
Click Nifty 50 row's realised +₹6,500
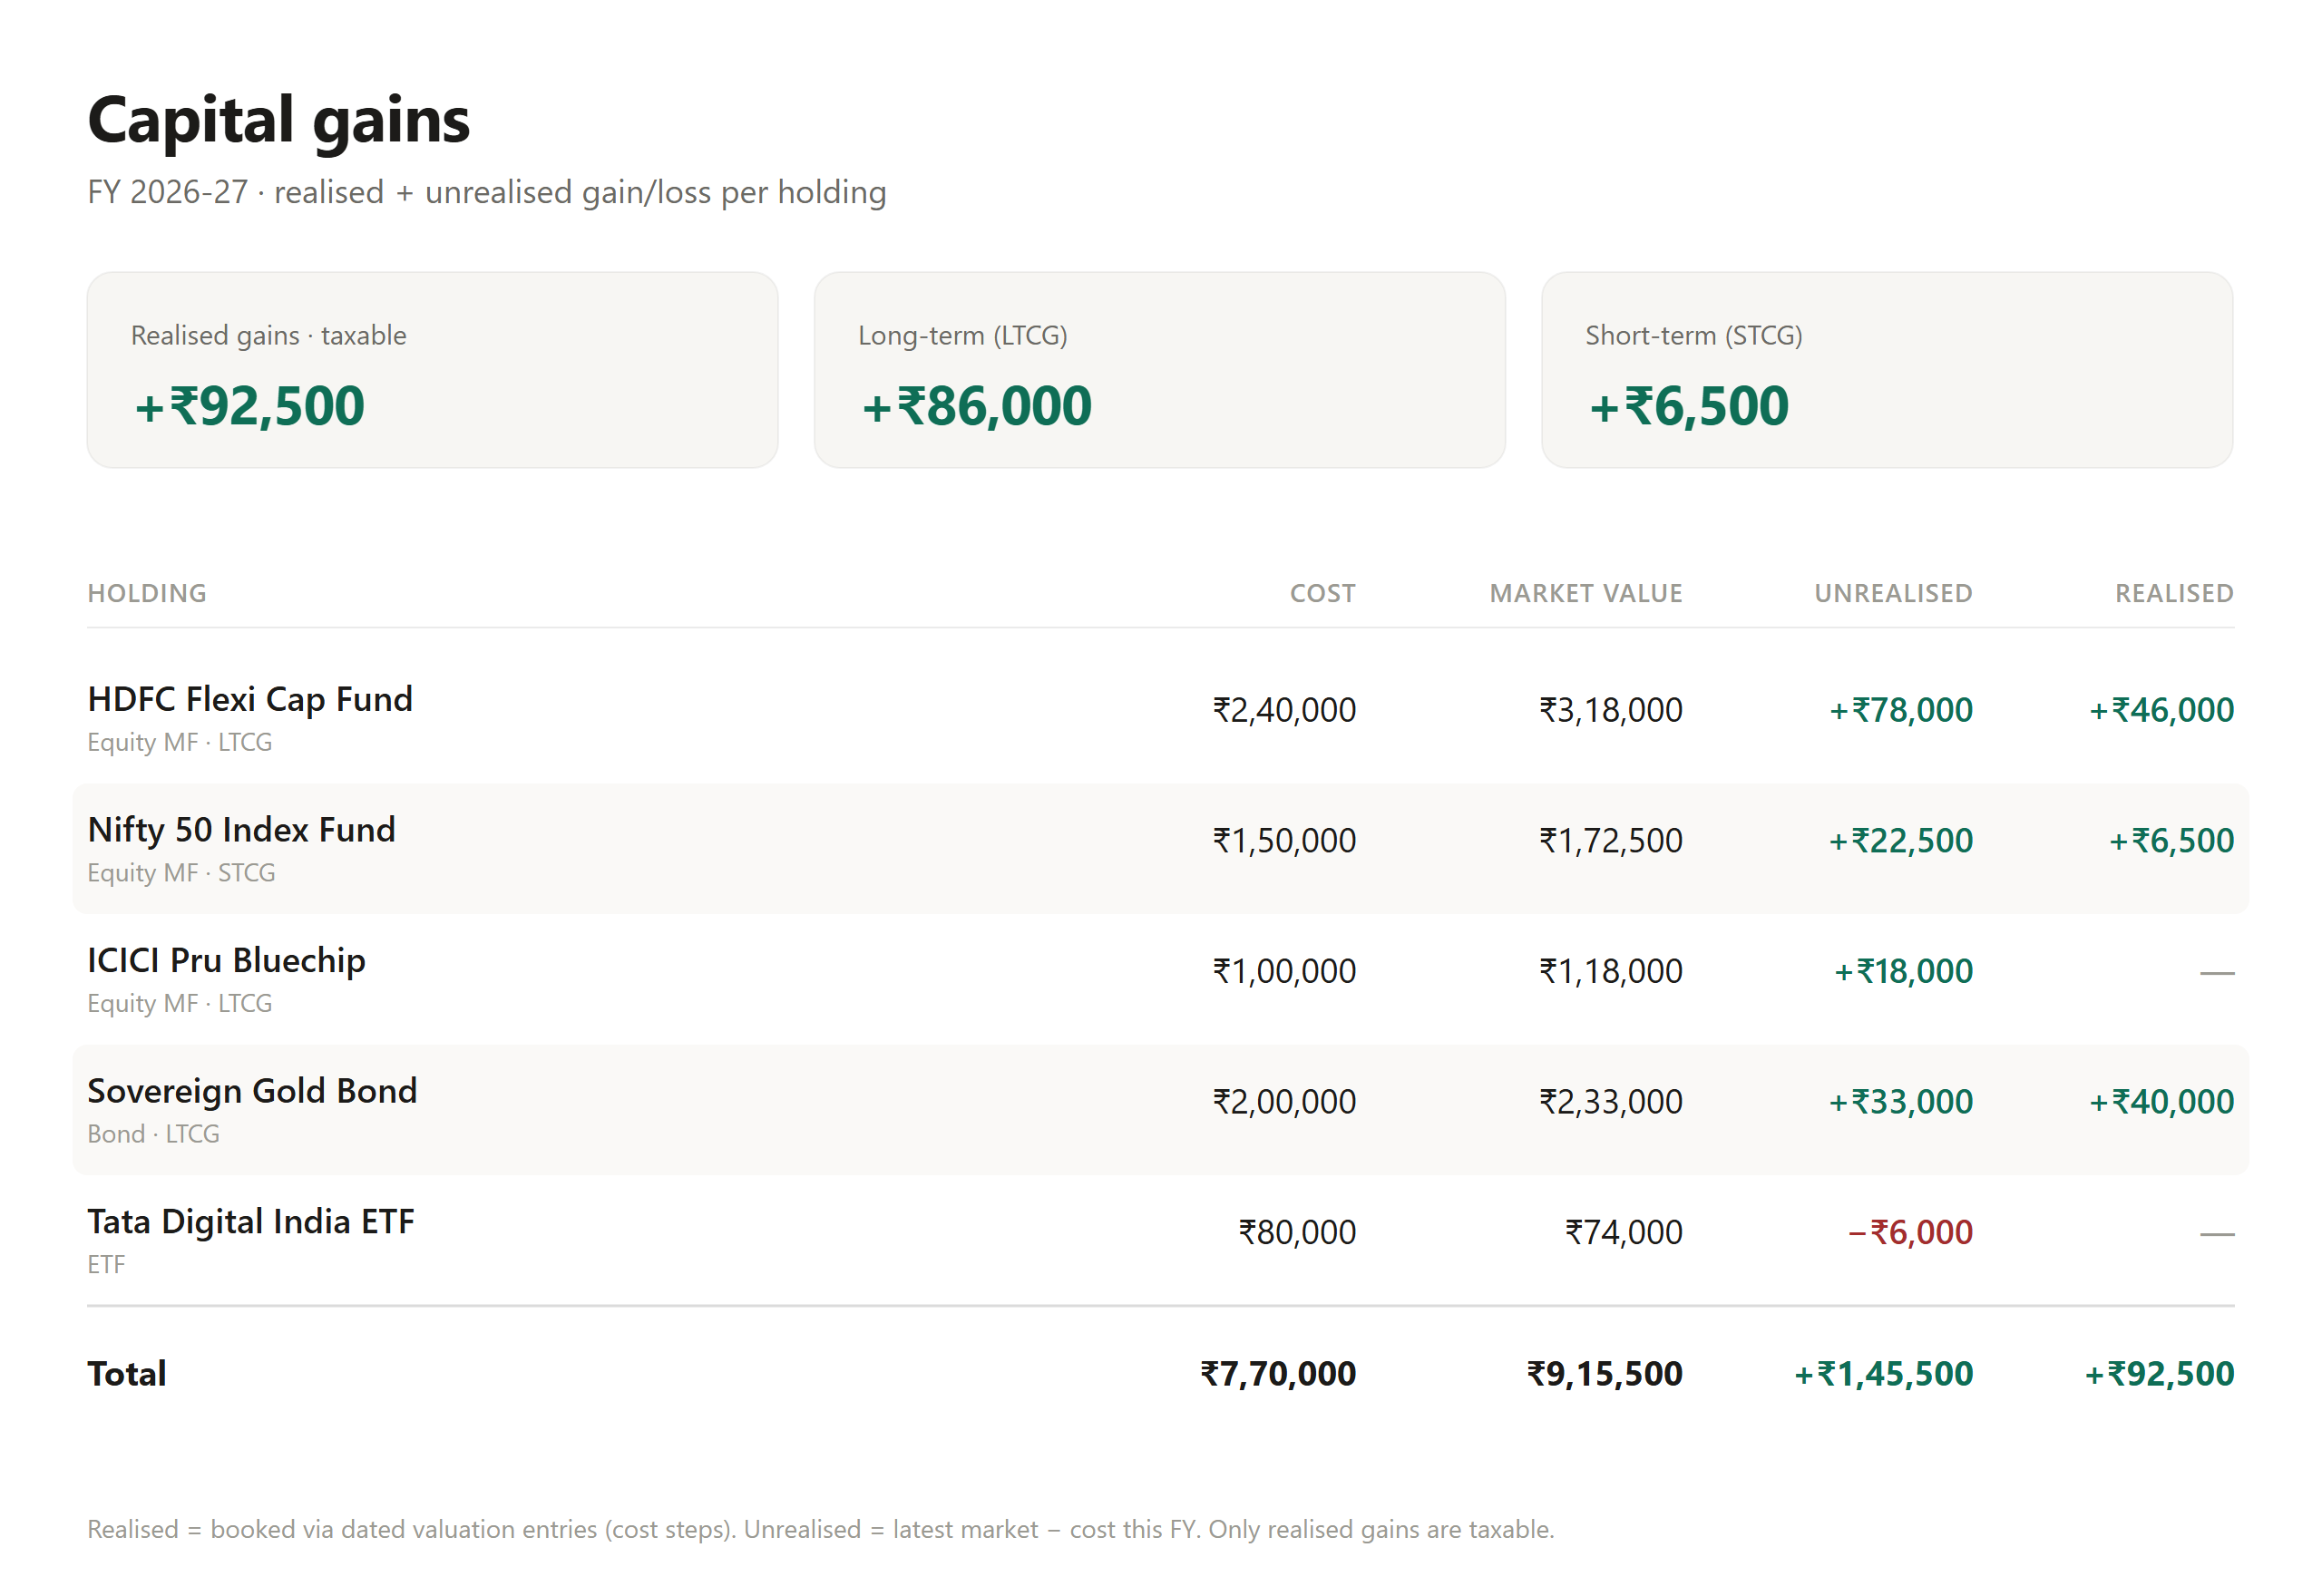click(x=2171, y=841)
